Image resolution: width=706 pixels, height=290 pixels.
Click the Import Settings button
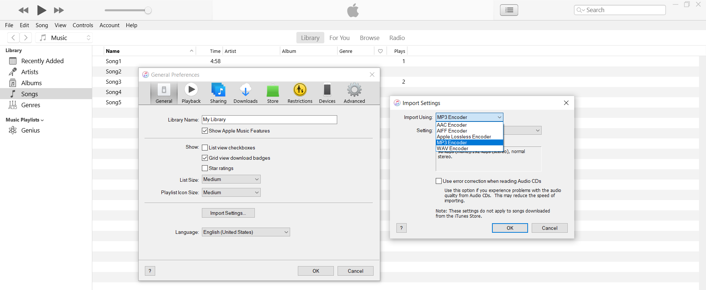click(x=228, y=213)
